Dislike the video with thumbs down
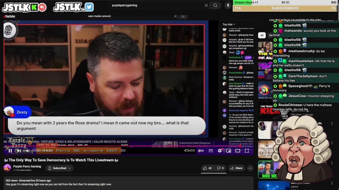This screenshot has height=190, width=339. tap(220, 168)
